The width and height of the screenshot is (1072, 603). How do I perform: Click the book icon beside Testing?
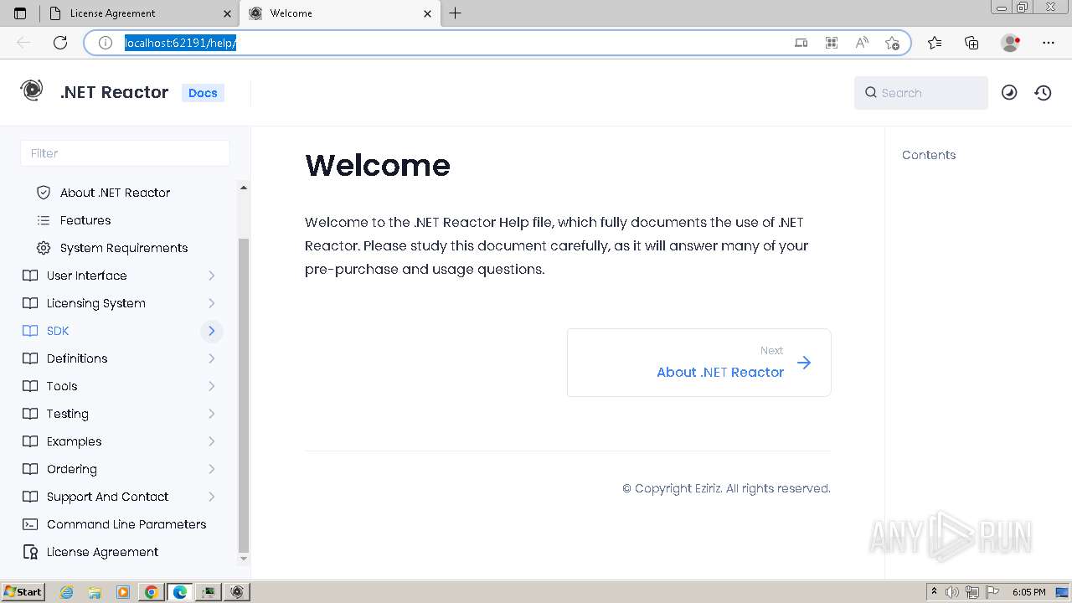pyautogui.click(x=30, y=414)
